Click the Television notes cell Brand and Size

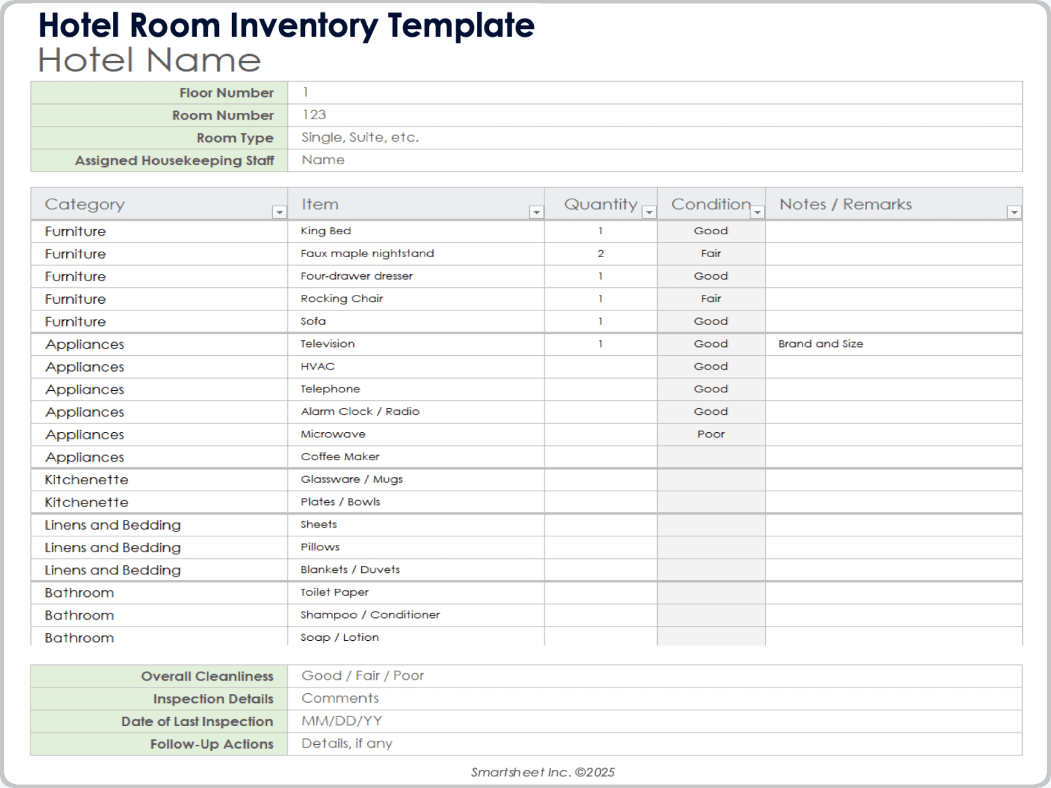(893, 344)
